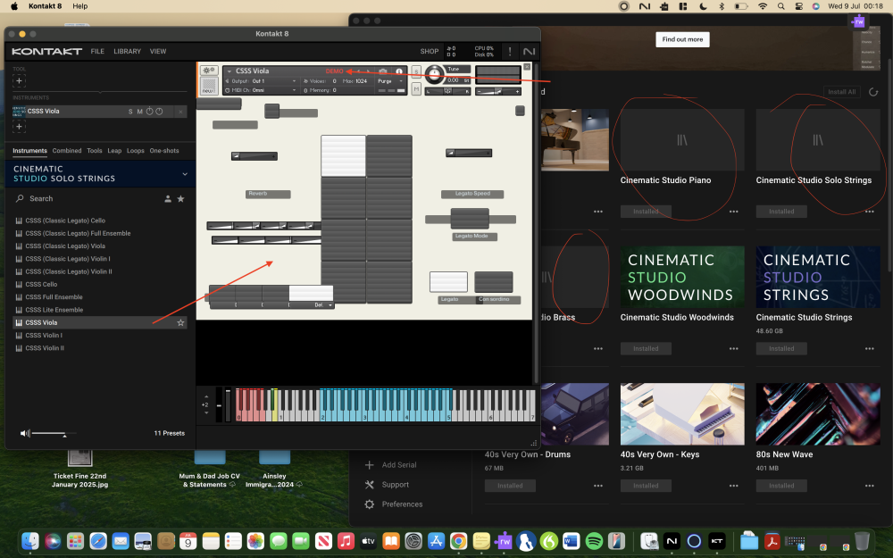Toggle the Con sordino button
This screenshot has height=558, width=893.
coord(494,282)
